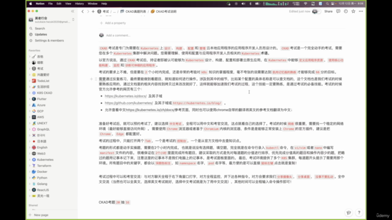Viewport: 392px width, 220px height.
Task: Expand the AWS tree arrow
Action: [30, 117]
